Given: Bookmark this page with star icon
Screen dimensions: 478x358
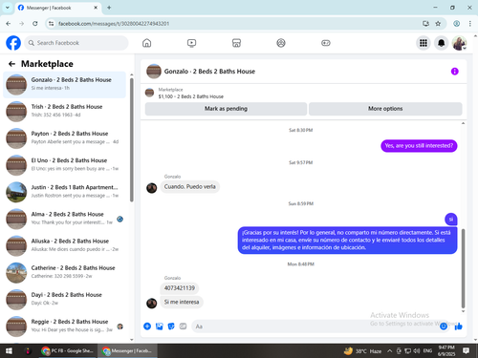Looking at the screenshot, I should click(x=438, y=24).
